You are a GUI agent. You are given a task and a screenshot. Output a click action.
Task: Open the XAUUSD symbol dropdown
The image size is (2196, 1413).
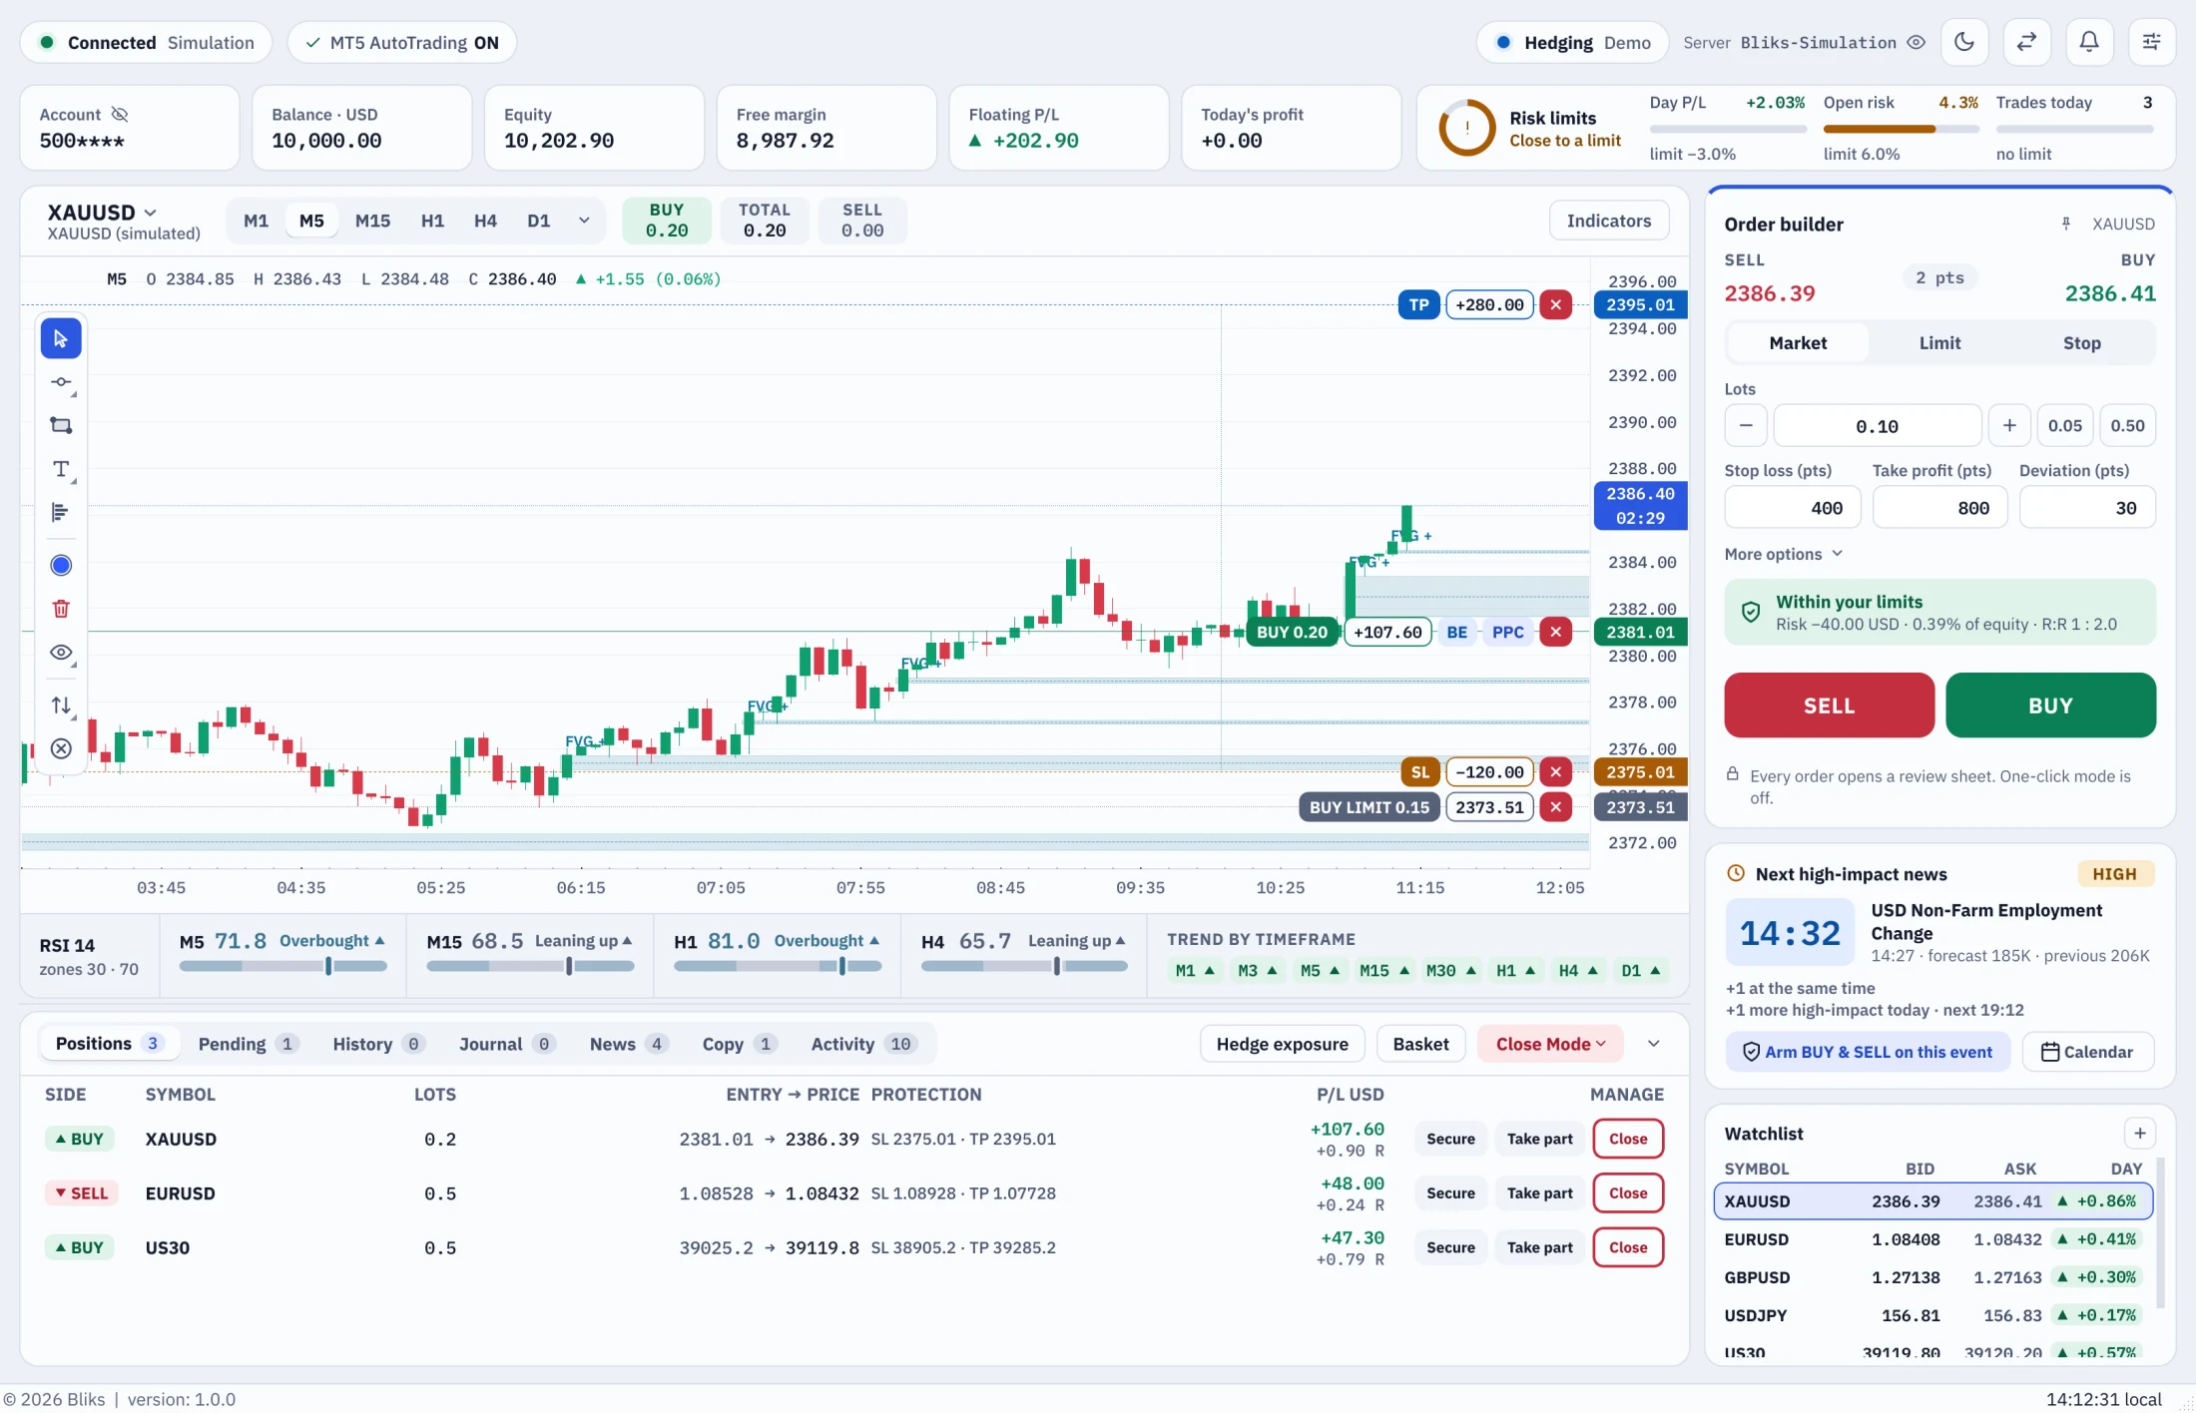[x=102, y=213]
